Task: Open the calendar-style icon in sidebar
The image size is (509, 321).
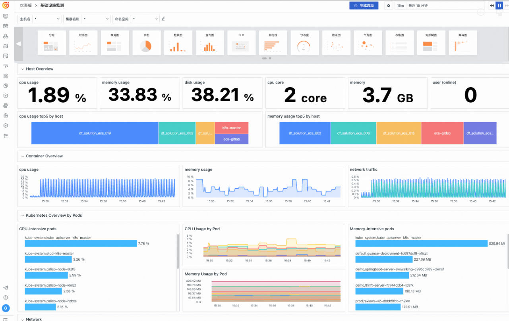Action: tap(6, 26)
